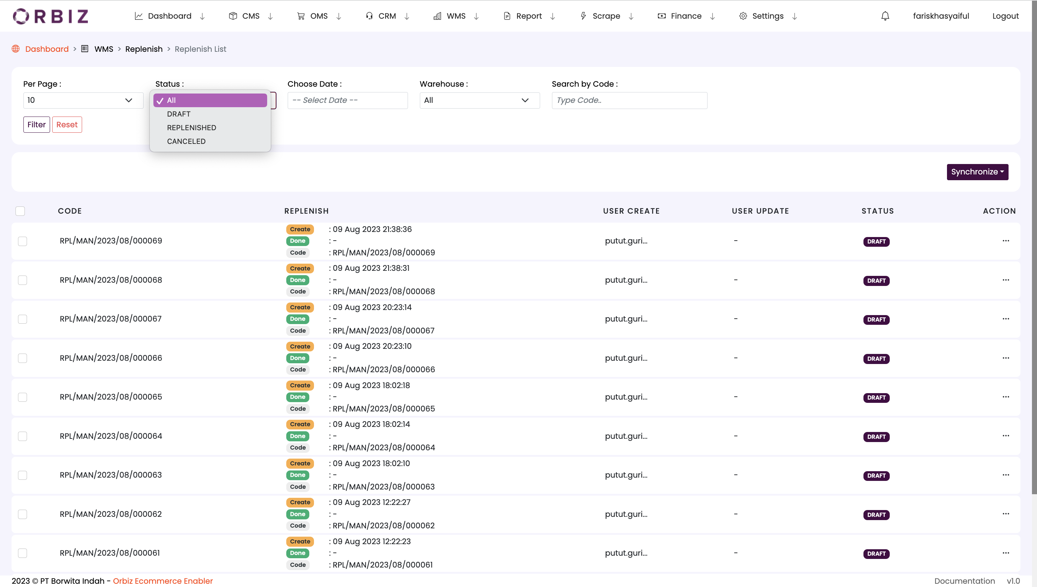Click the page vertical scrollbar

coord(1034,247)
